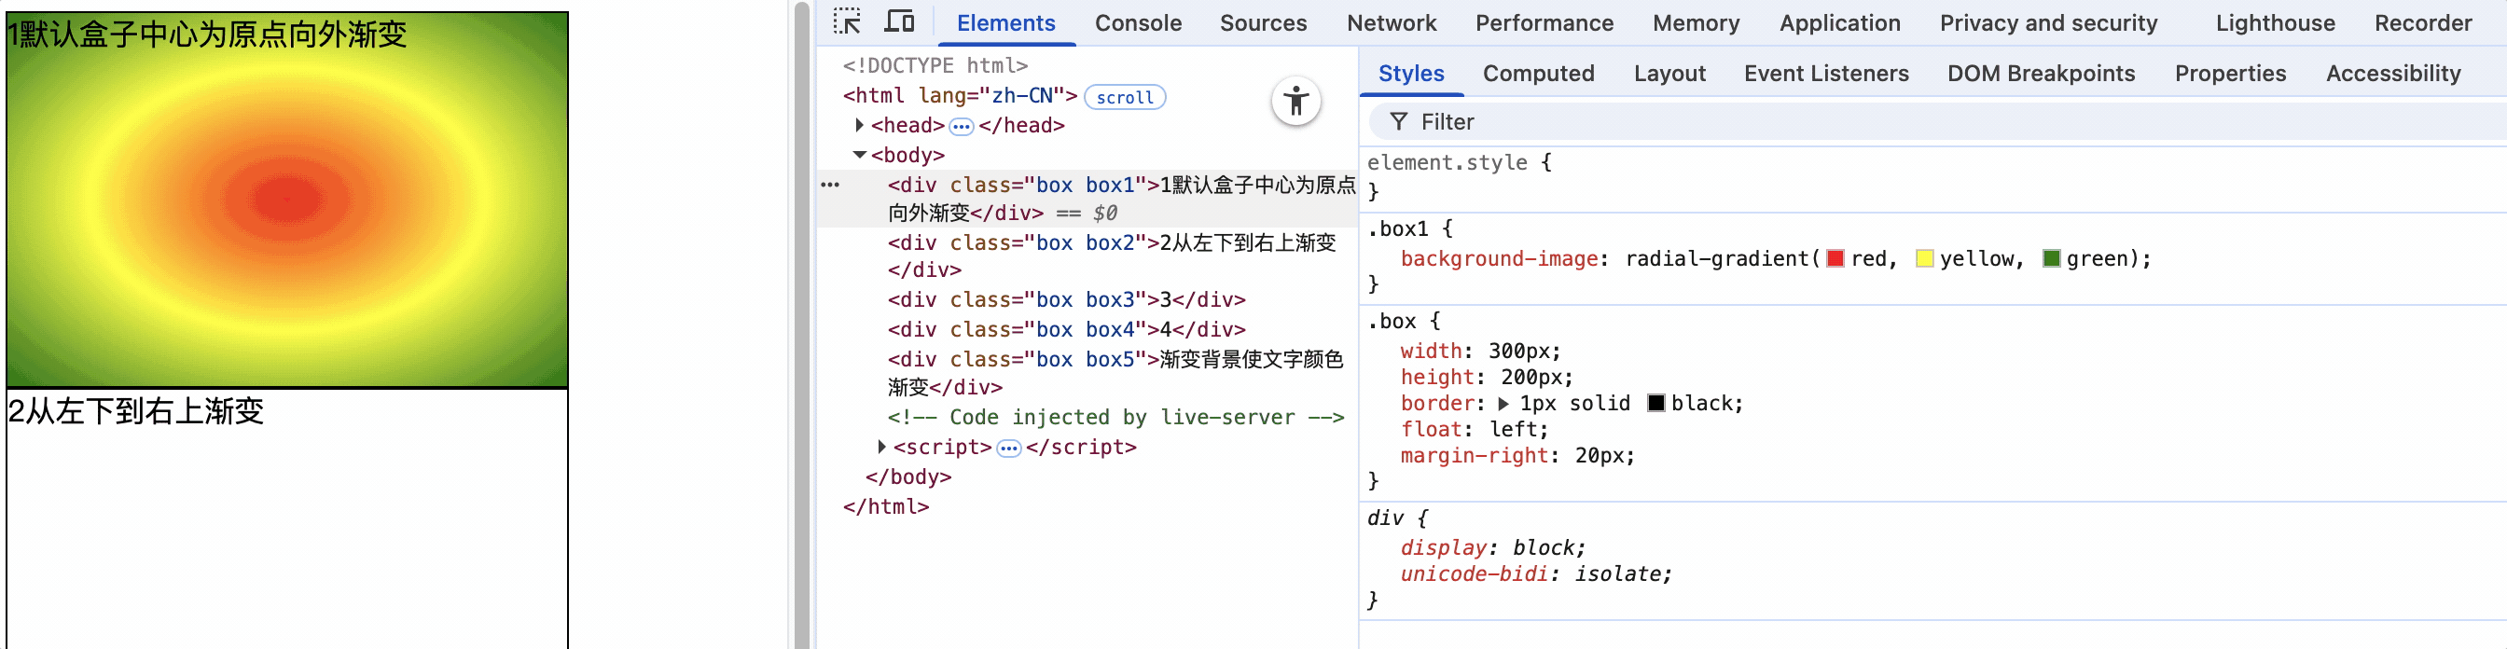2507x649 pixels.
Task: Click the background-image property name
Action: tap(1499, 259)
